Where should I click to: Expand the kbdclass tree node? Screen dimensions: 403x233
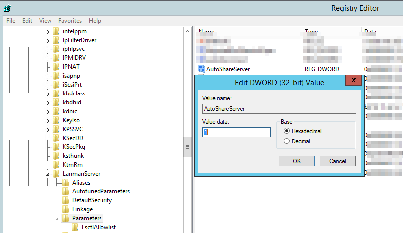(48, 94)
